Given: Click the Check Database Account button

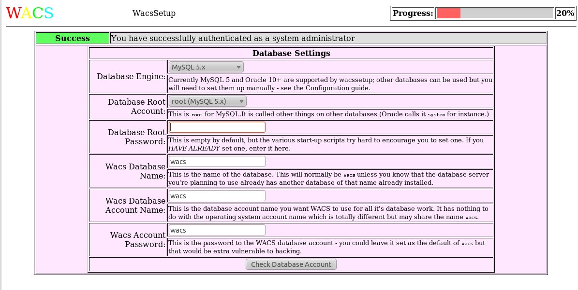Looking at the screenshot, I should point(291,264).
